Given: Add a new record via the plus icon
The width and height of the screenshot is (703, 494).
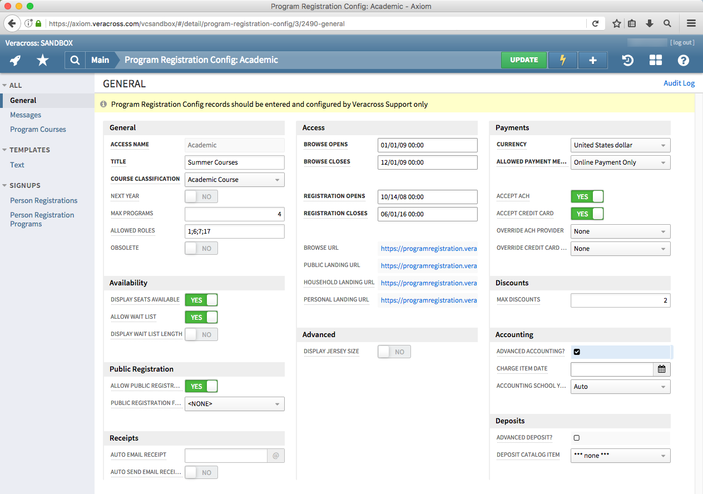Looking at the screenshot, I should (592, 60).
